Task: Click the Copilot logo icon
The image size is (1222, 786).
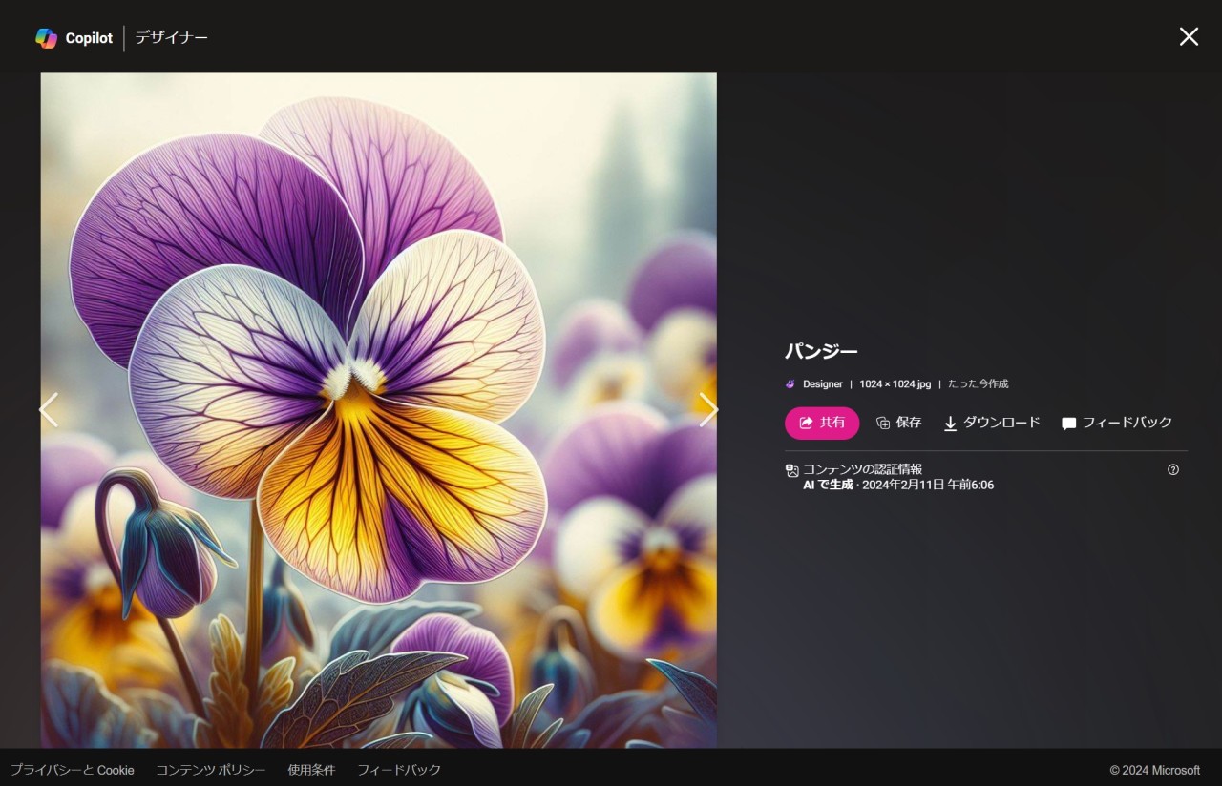Action: [x=46, y=38]
